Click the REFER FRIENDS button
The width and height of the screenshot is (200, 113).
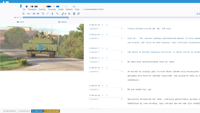coord(52,111)
